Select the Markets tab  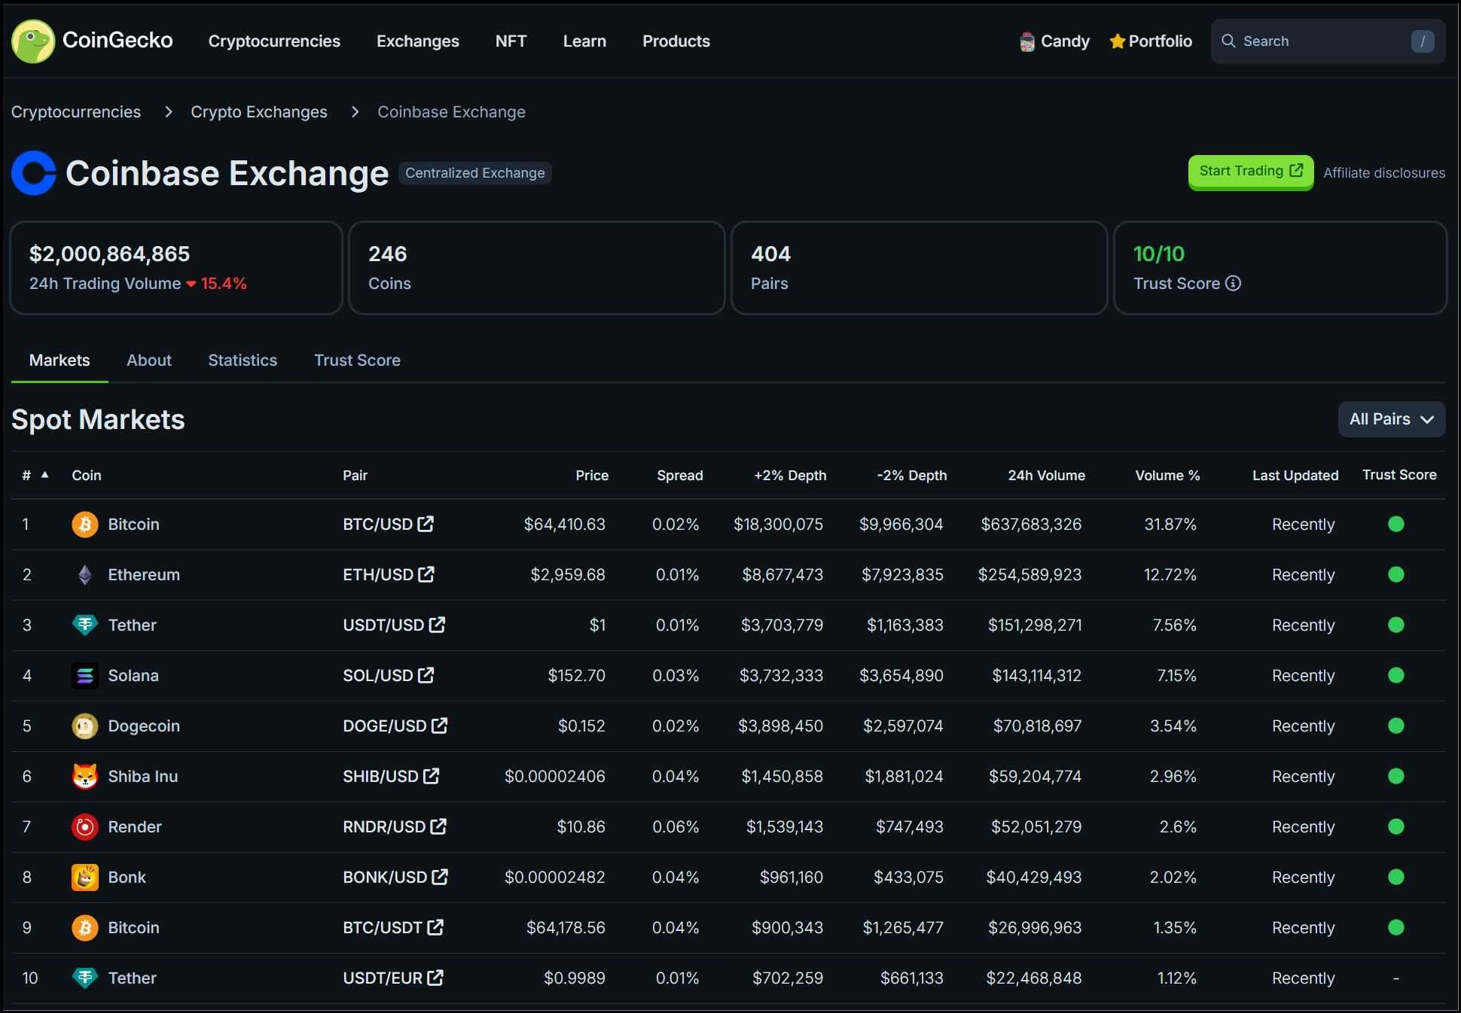[59, 360]
